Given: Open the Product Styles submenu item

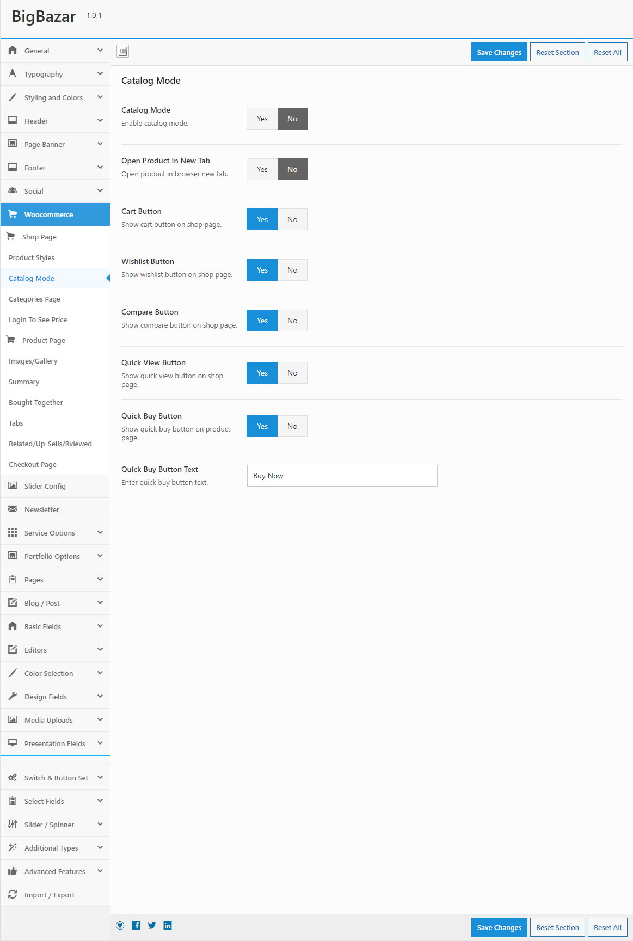Looking at the screenshot, I should point(32,258).
